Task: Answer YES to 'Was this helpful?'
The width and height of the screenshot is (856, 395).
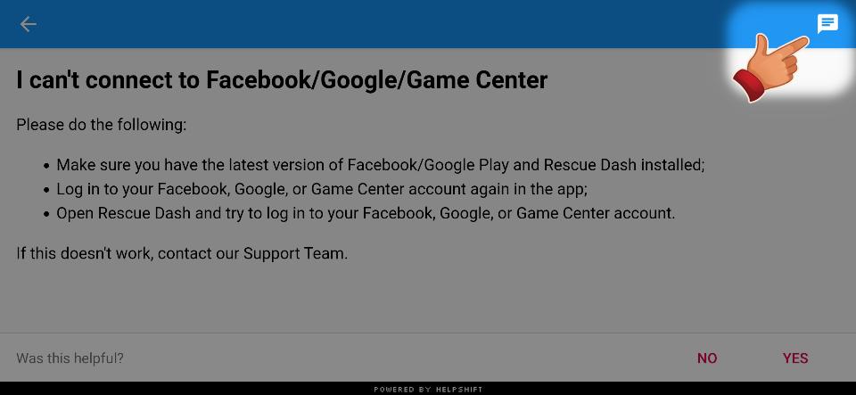Action: 795,358
